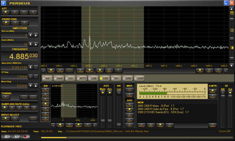This screenshot has height=141, width=235.
Task: Switch memory list to HFCC tab
Action: click(142, 125)
